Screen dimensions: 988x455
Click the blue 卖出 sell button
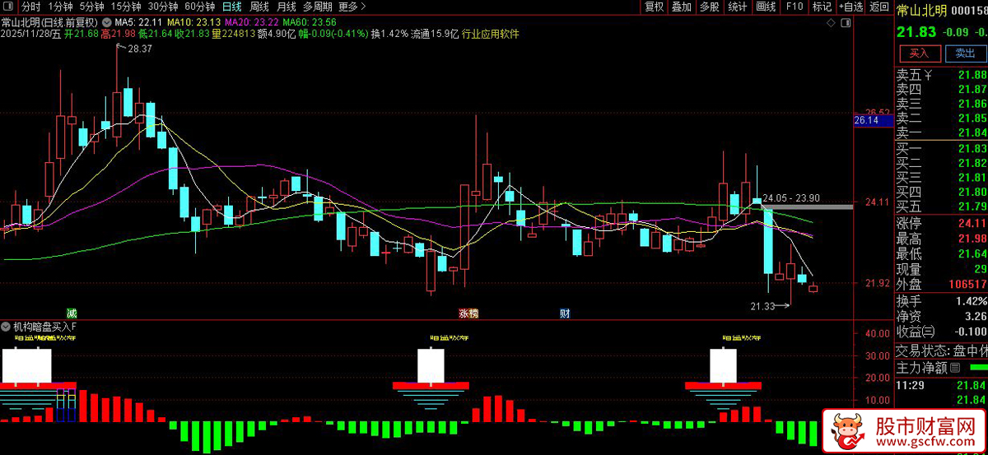pyautogui.click(x=965, y=53)
